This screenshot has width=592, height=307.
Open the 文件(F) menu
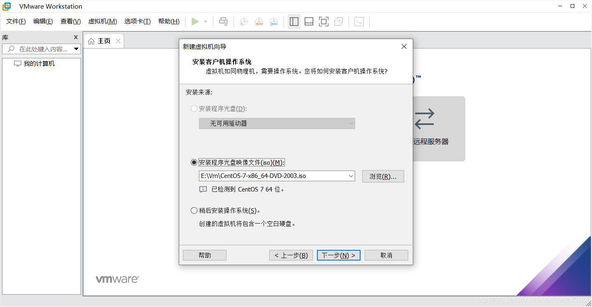(16, 21)
